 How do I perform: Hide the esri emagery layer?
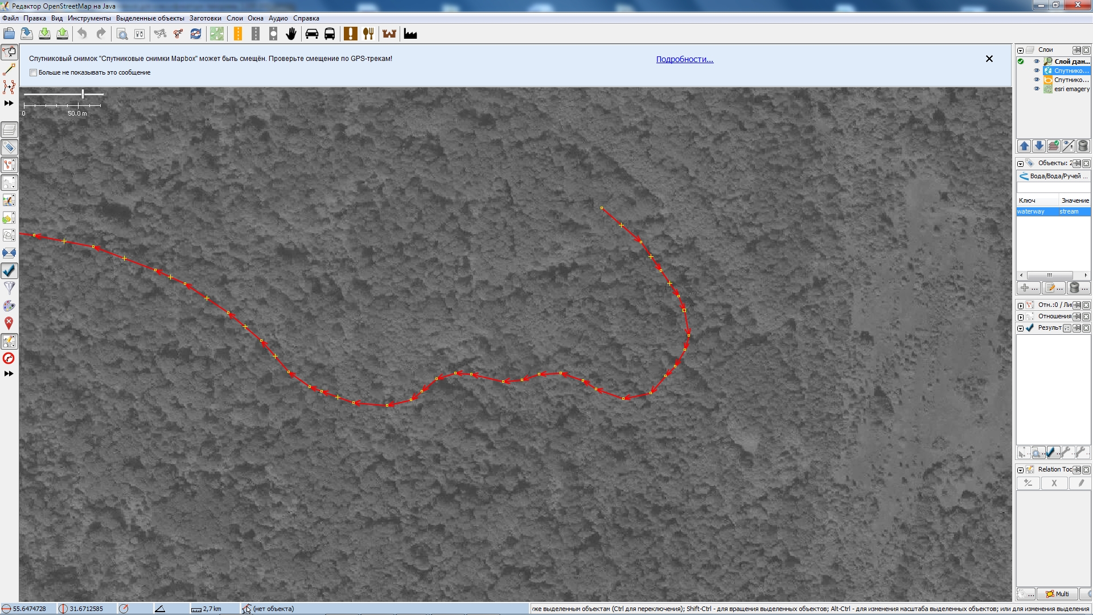coord(1037,89)
